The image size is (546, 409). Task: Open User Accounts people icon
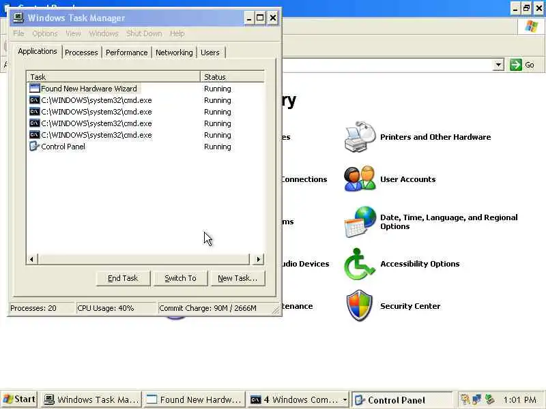(x=360, y=179)
